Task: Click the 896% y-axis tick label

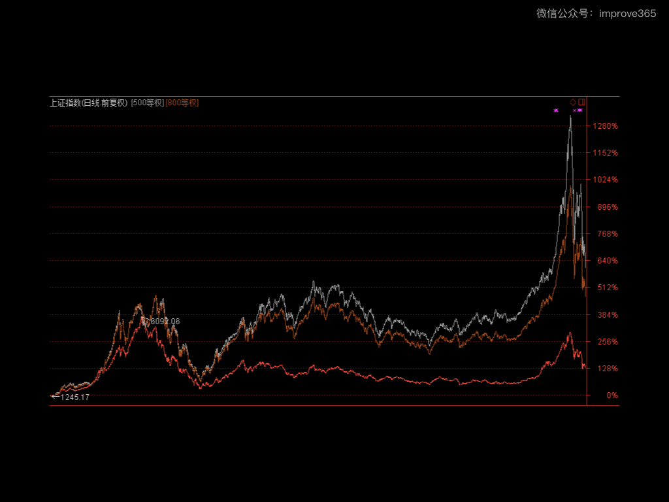Action: coord(606,207)
